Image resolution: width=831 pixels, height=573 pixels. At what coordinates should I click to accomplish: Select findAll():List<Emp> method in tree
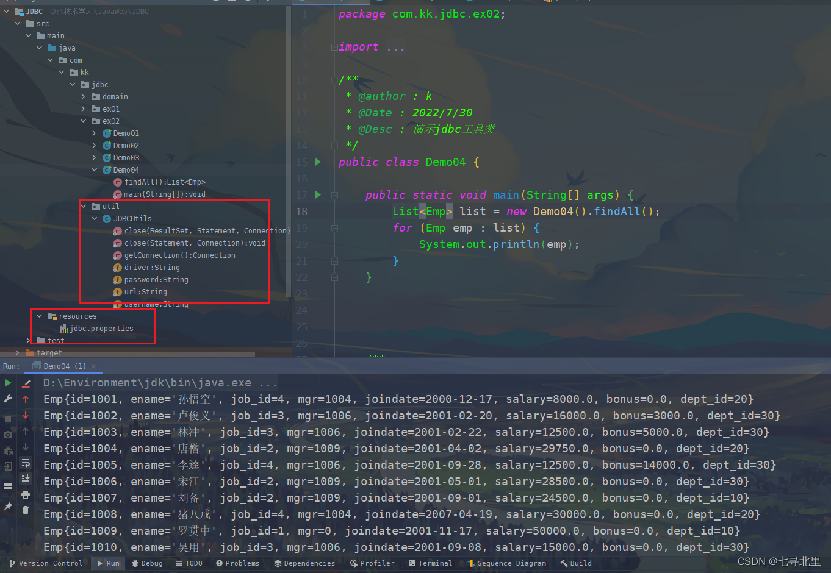click(165, 182)
